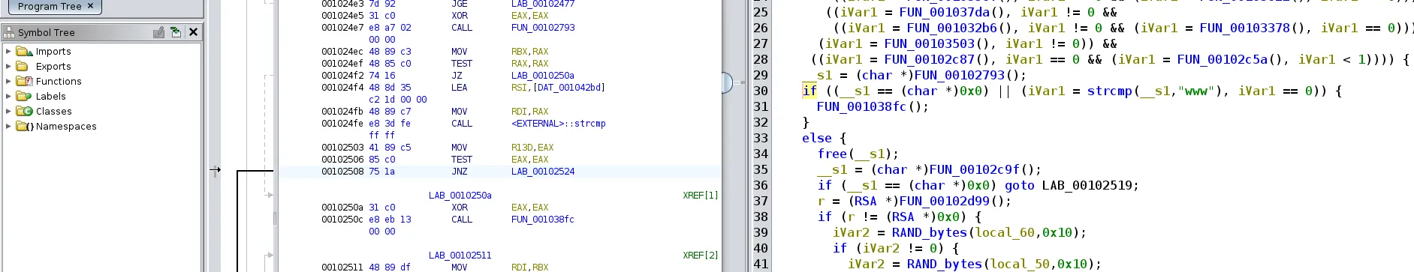Click the green-arrow navigation icon in Symbol Tree header
The height and width of the screenshot is (272, 1414).
[175, 32]
